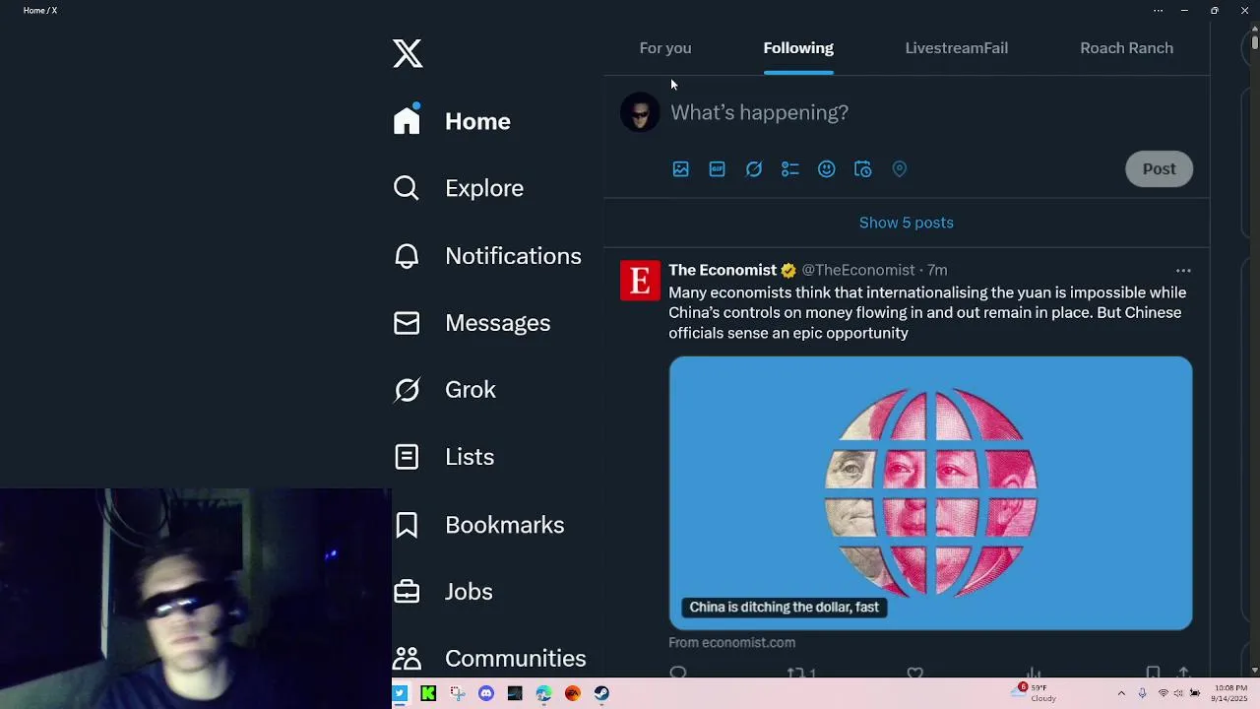Viewport: 1260px width, 709px height.
Task: Open Notifications from the sidebar
Action: [487, 256]
